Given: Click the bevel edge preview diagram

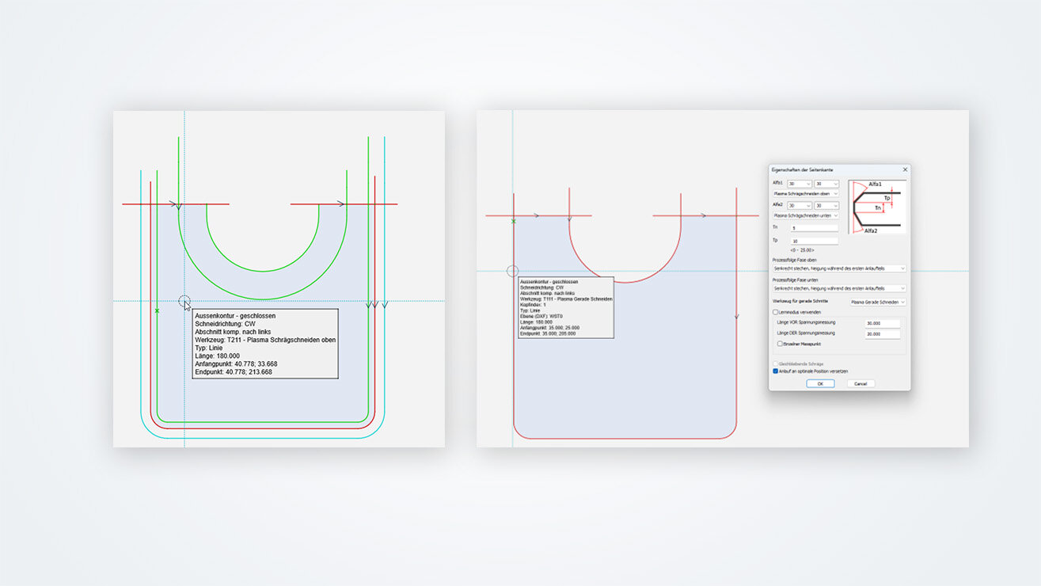Looking at the screenshot, I should pyautogui.click(x=877, y=207).
